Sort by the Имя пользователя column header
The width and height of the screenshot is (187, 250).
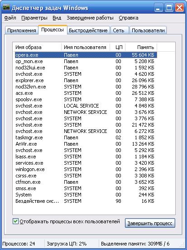[86, 47]
